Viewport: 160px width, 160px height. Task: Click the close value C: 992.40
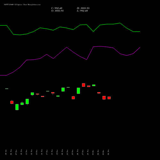57,8
